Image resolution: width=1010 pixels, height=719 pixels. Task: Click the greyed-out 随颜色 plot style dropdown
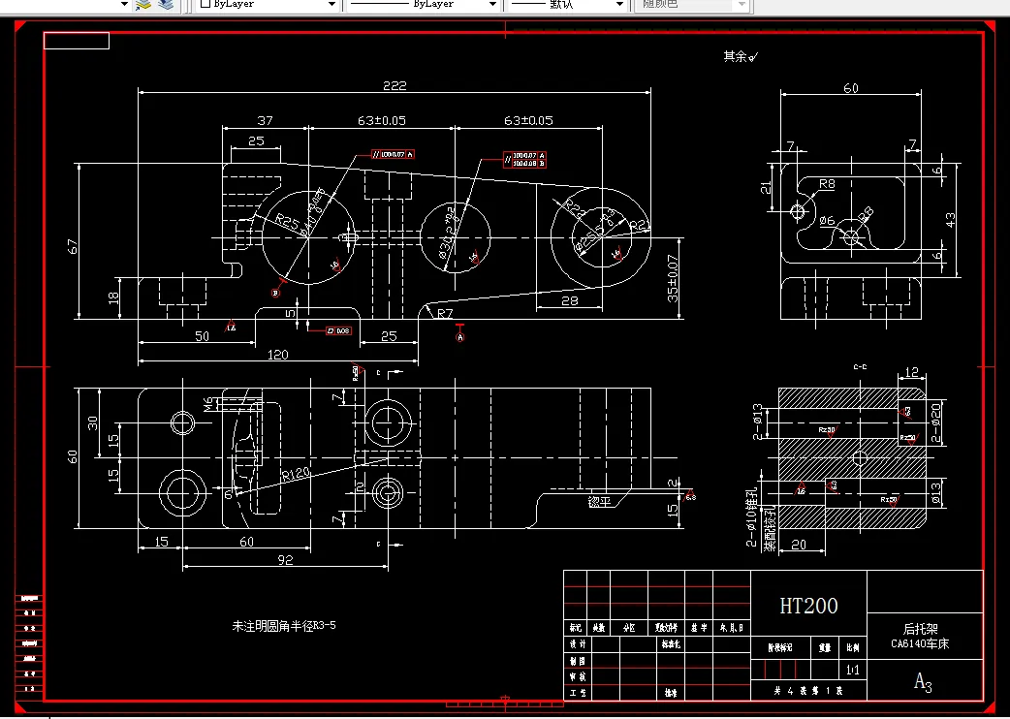(693, 4)
